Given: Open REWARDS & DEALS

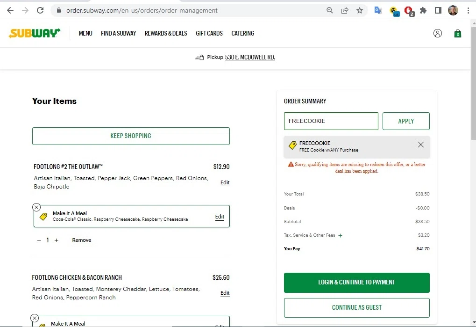Looking at the screenshot, I should click(x=166, y=33).
